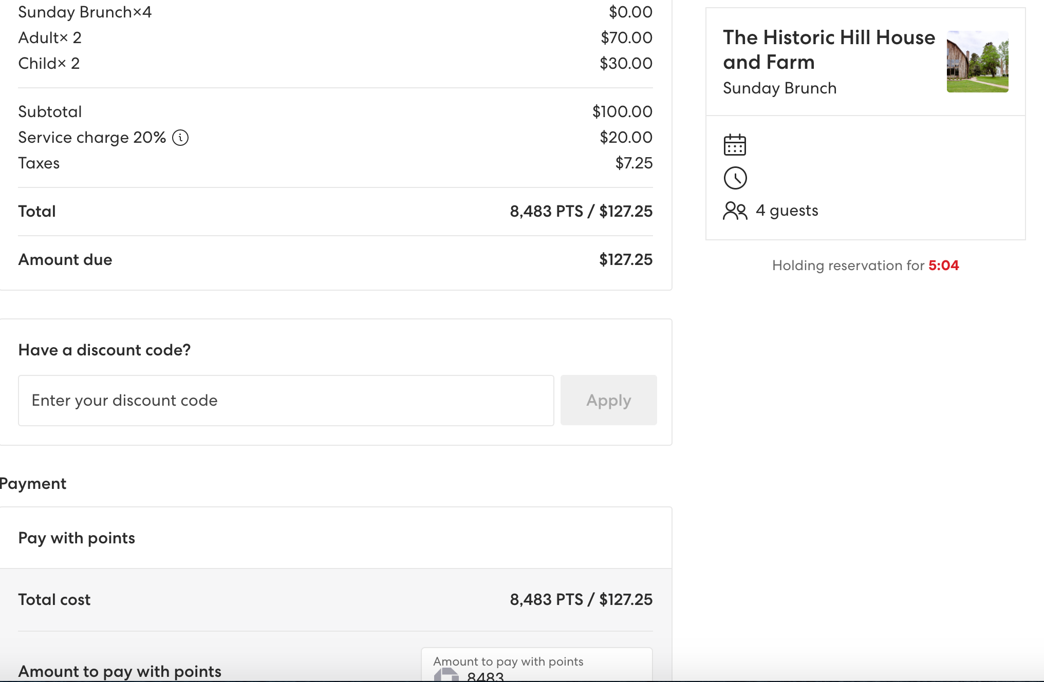
Task: Click the Sunday Brunch×4 line item
Action: click(x=85, y=12)
